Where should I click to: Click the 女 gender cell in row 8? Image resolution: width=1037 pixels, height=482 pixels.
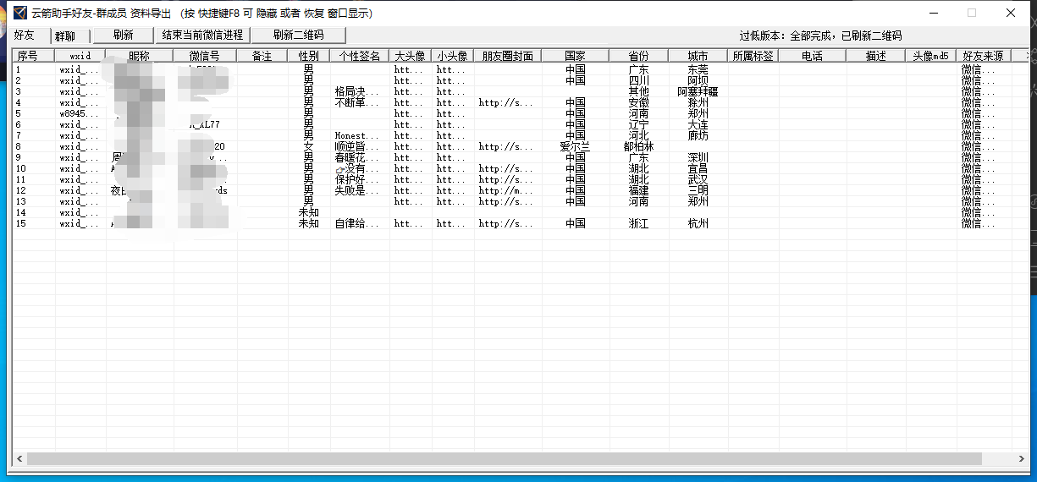pos(309,146)
